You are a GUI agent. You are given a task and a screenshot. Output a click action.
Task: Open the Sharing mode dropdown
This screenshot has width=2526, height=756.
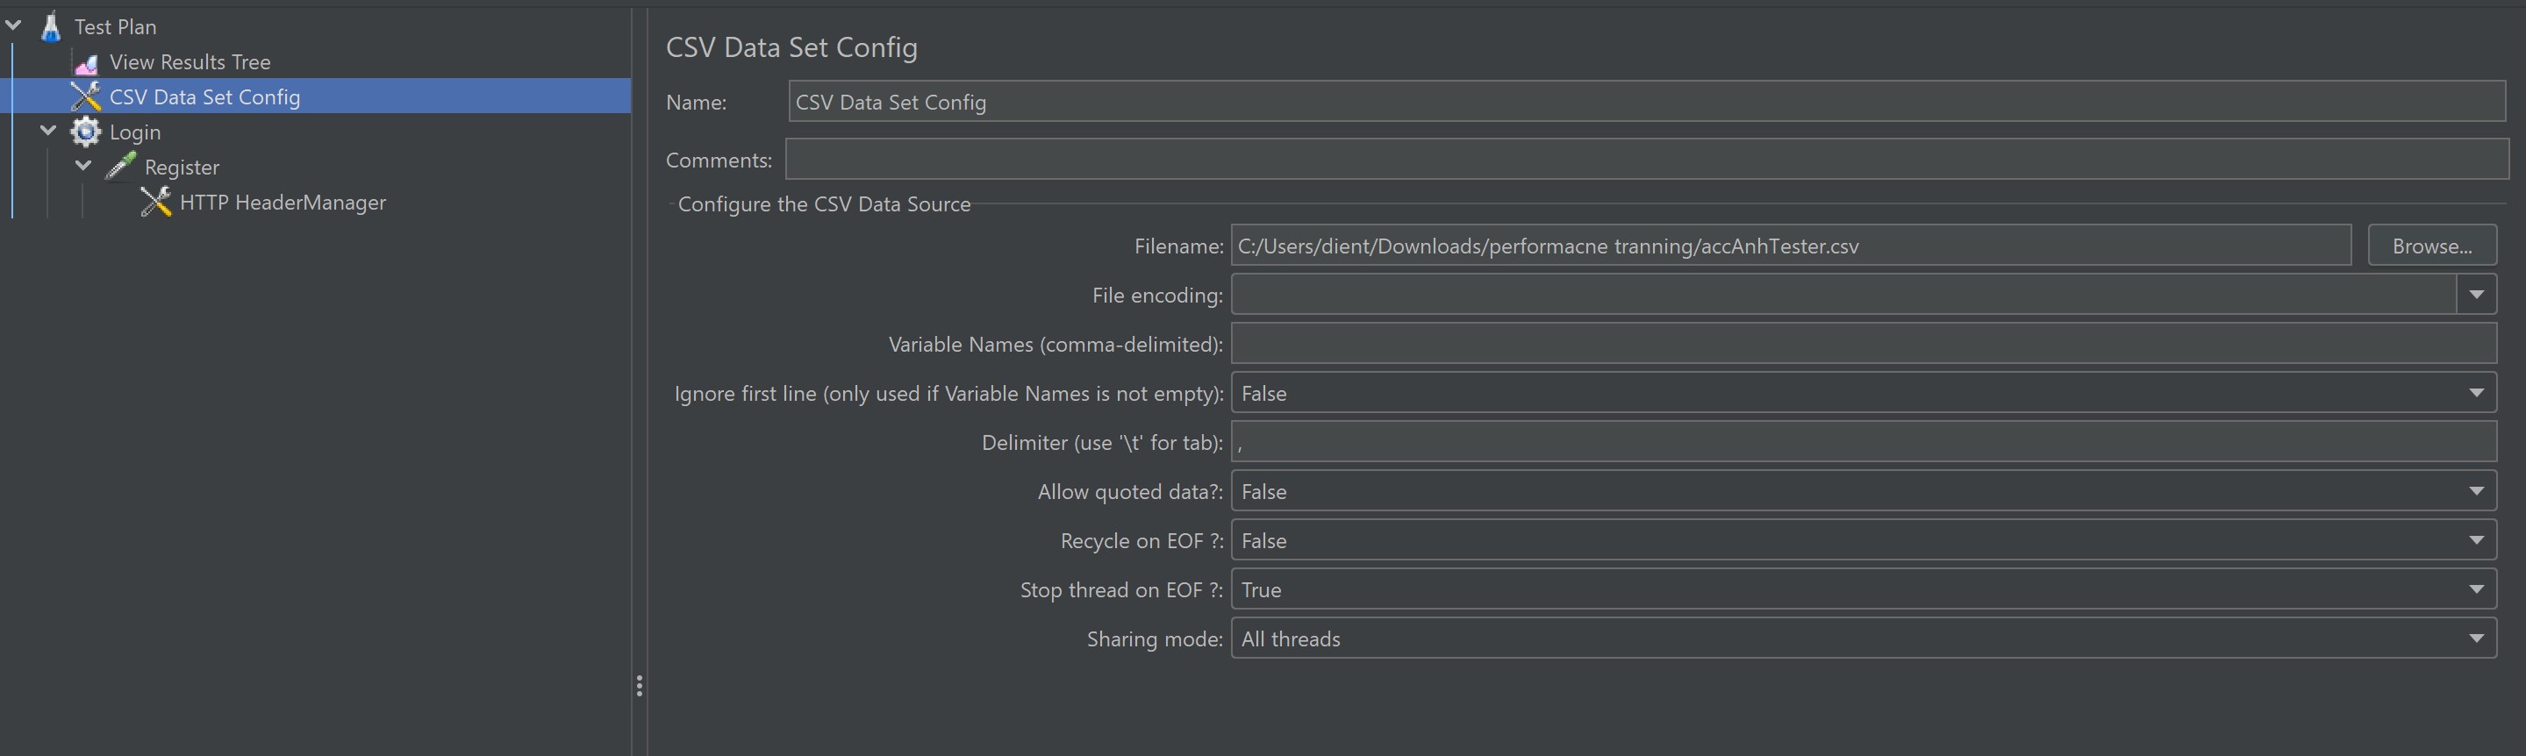click(x=2475, y=638)
